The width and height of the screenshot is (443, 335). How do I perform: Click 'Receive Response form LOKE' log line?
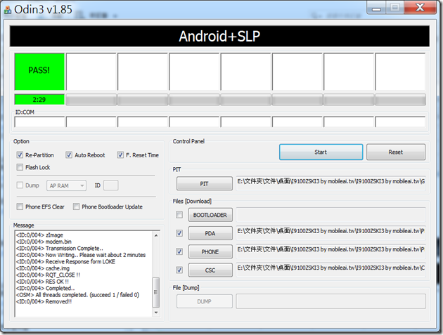coord(65,262)
